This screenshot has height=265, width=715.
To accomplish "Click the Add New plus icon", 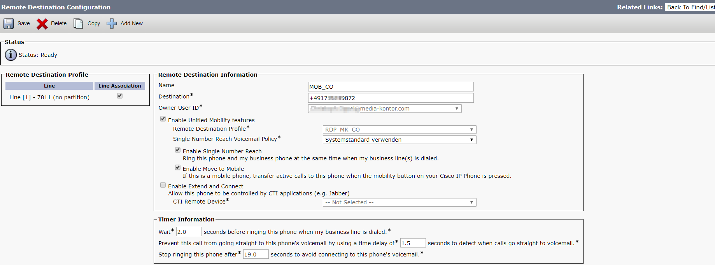I will 112,23.
